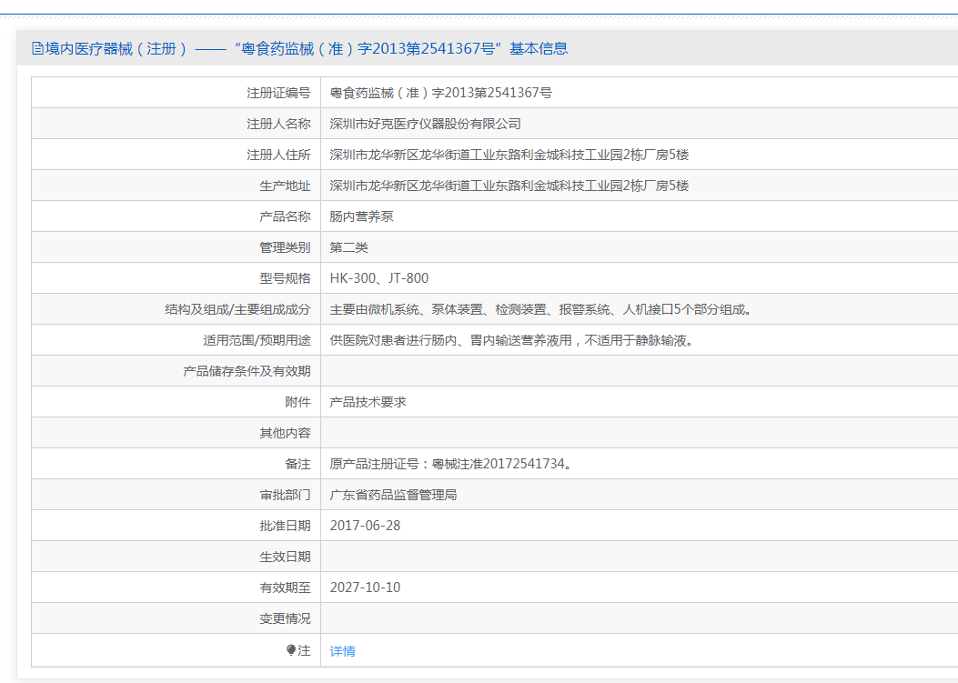Click the 批准日期 label
This screenshot has height=683, width=958.
click(285, 526)
